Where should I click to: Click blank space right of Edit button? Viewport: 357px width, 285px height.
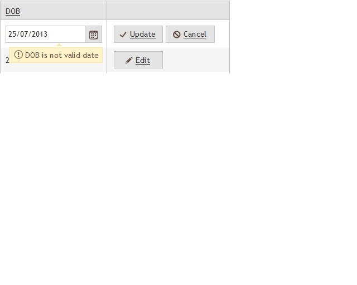(x=196, y=60)
